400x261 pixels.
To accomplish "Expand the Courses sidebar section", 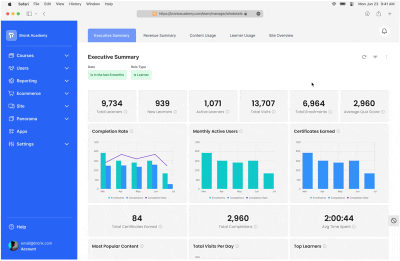I will coord(66,55).
